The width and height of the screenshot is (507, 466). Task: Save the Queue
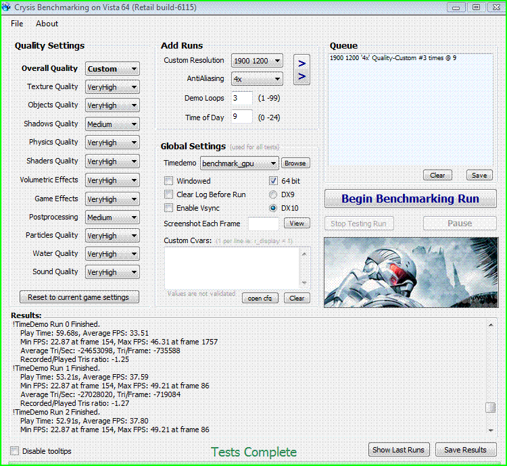pos(479,175)
